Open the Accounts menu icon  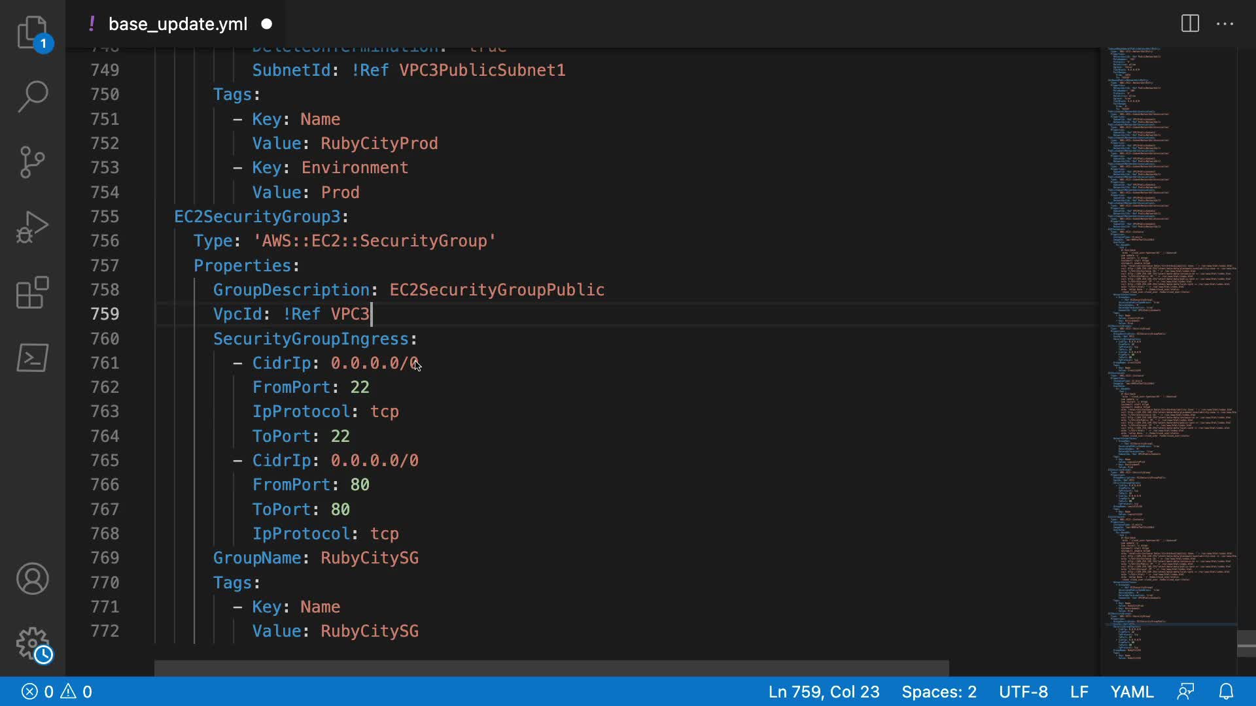tap(32, 579)
